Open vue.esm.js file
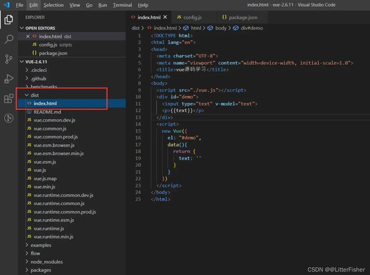The height and width of the screenshot is (275, 370). point(45,162)
